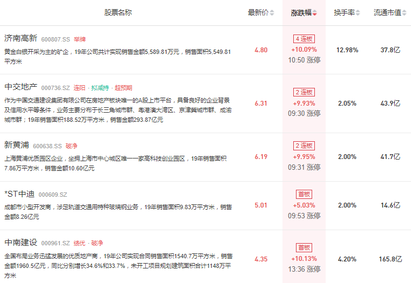Click the 09:30 涨停 time
Viewport: 411px width, 283px height.
[x=304, y=114]
